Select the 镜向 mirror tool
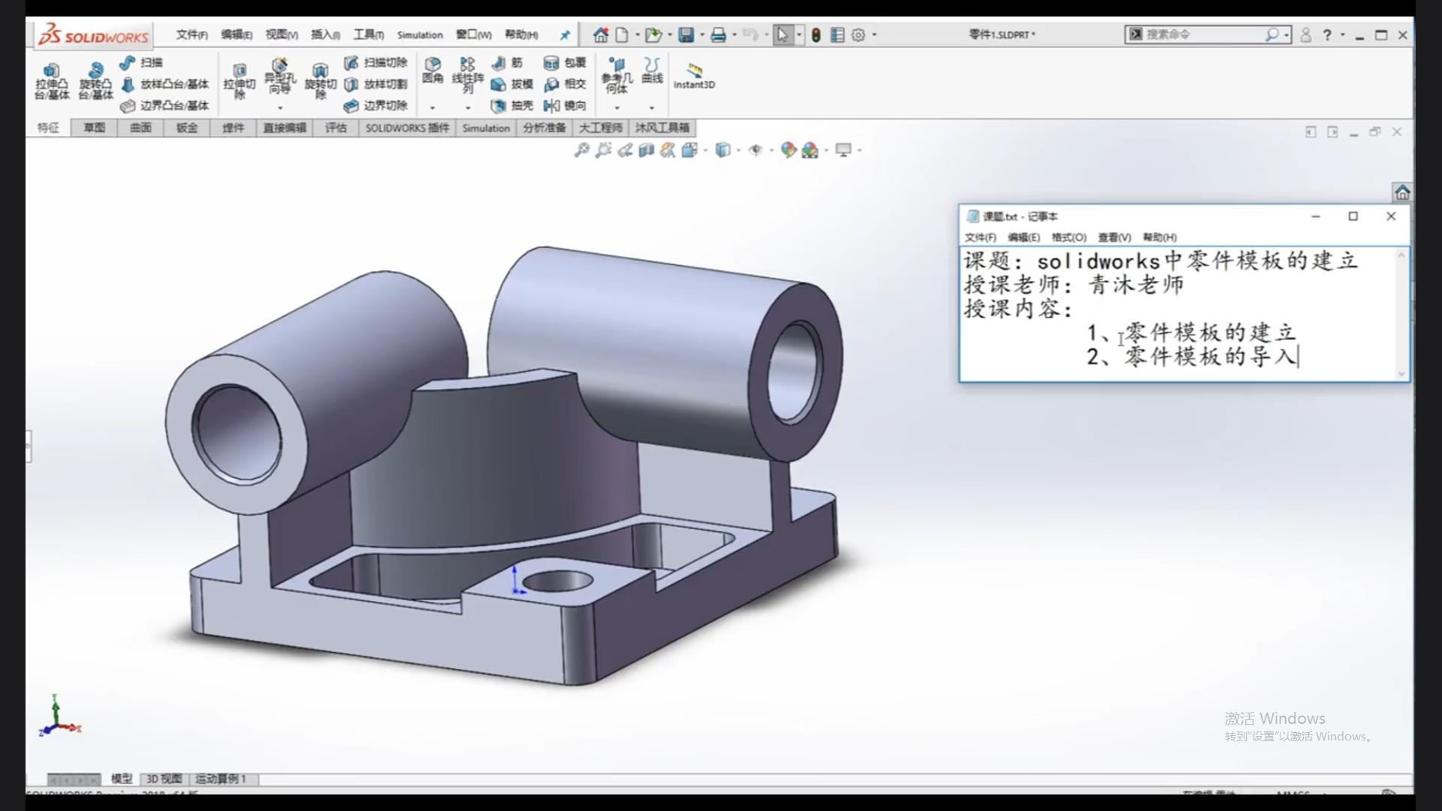The width and height of the screenshot is (1442, 811). coord(565,106)
